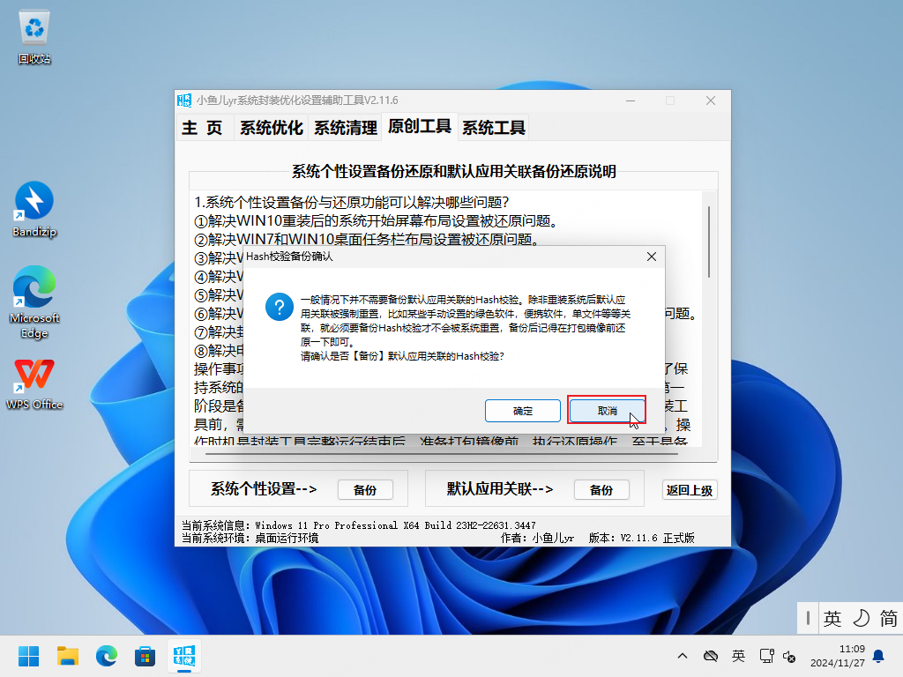The image size is (903, 677).
Task: Click the 取消 button in Hash dialog
Action: tap(607, 411)
